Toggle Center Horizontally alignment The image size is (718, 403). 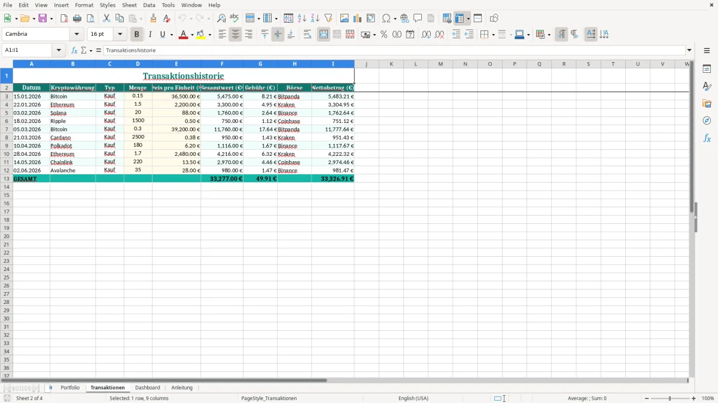pos(235,35)
